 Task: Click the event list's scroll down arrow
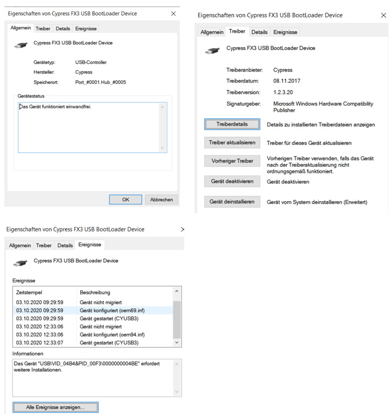click(177, 342)
